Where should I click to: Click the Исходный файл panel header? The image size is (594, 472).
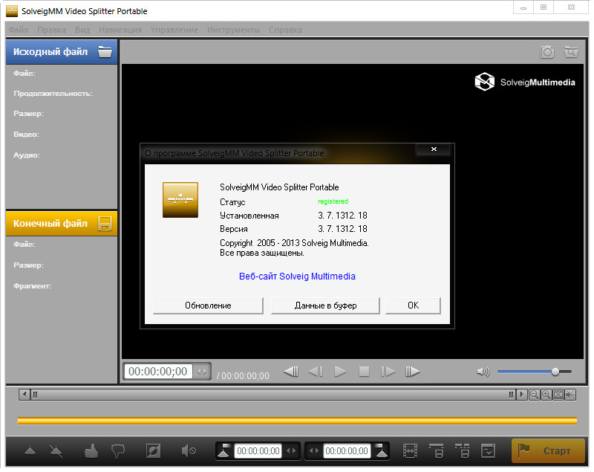pyautogui.click(x=62, y=51)
